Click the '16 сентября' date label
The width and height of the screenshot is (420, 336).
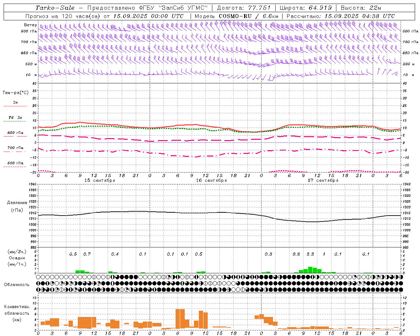point(211,180)
